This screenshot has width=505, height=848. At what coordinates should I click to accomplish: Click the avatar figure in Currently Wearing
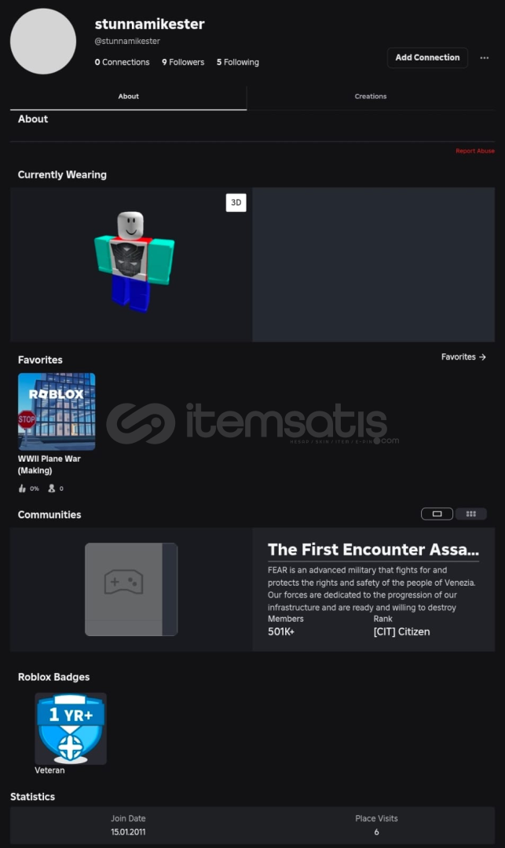(134, 261)
